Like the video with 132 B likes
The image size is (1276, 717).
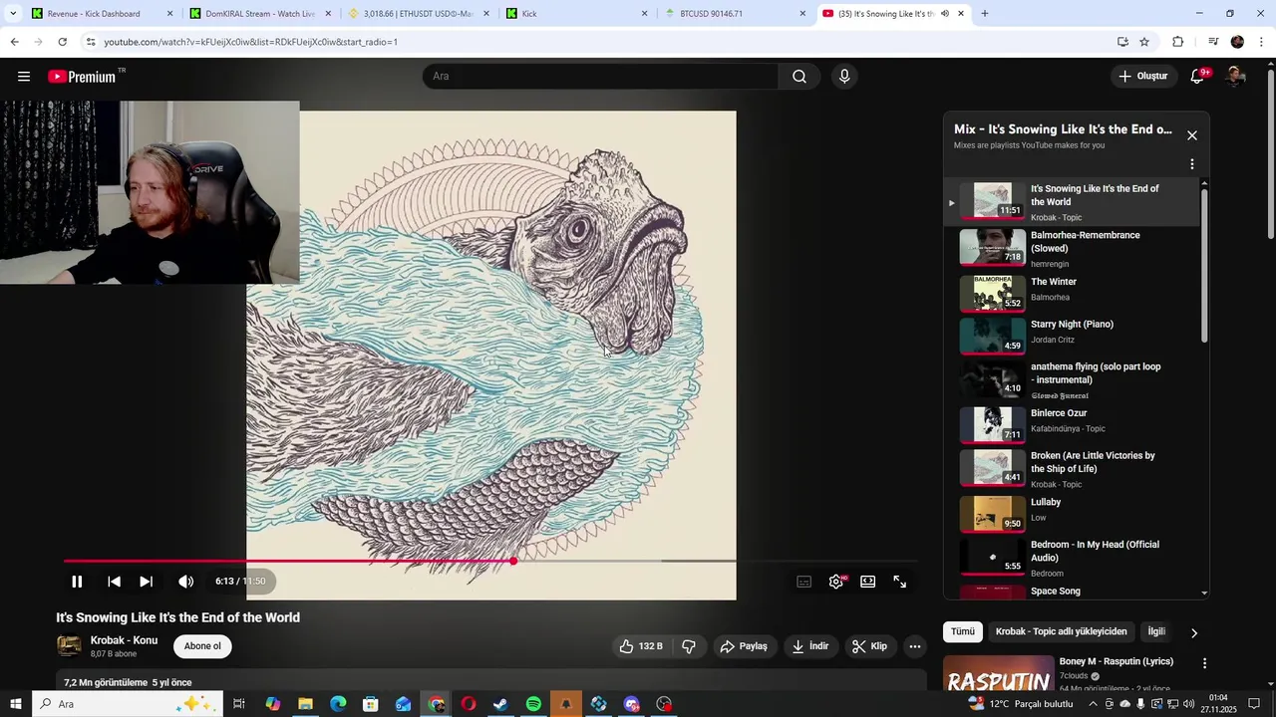click(641, 646)
